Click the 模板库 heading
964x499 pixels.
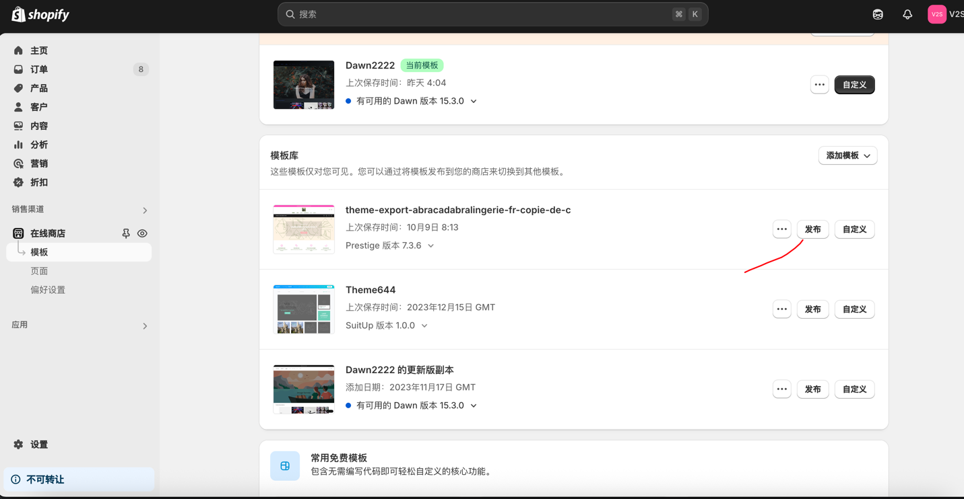click(x=284, y=155)
